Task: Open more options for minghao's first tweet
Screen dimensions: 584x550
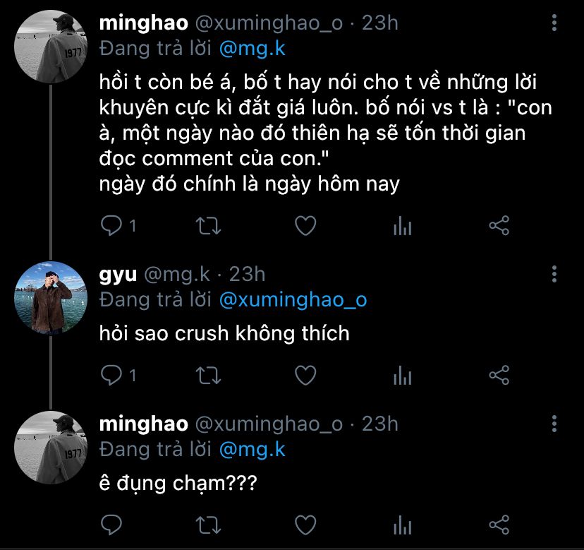Action: (555, 25)
